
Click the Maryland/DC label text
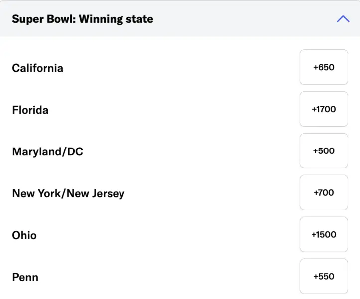pos(48,151)
